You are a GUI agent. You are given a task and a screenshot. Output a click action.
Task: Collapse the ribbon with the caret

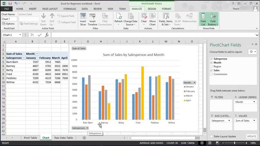tap(257, 28)
